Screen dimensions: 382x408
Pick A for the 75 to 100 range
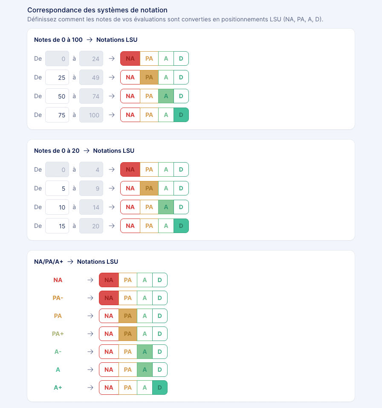coord(166,115)
